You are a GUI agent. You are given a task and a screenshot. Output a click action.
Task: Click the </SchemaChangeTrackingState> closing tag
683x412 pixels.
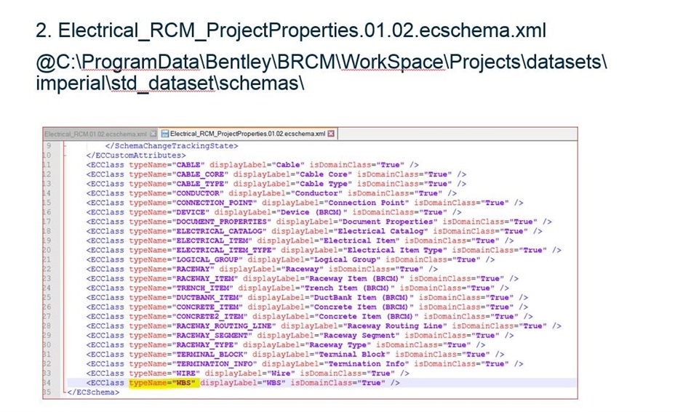tap(172, 146)
